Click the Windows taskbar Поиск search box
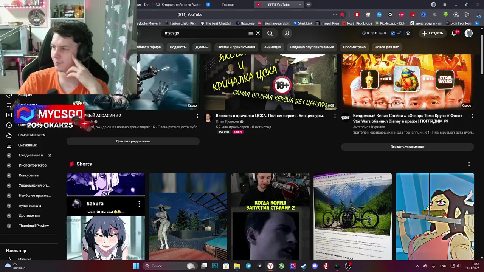Screen dimensions: 484x272 click(x=171, y=266)
